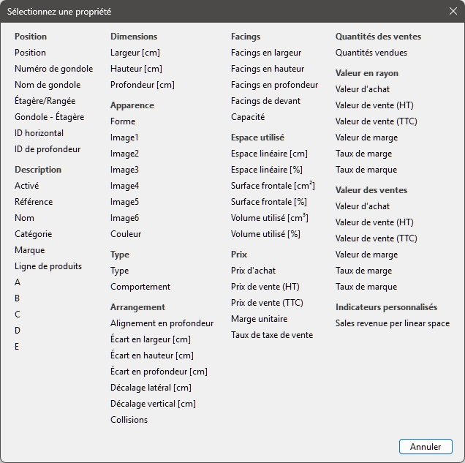Choose the Forme appearance property
This screenshot has height=463, width=465.
[123, 121]
